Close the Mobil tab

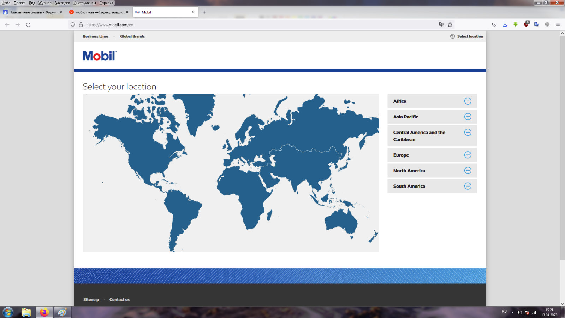coord(193,12)
